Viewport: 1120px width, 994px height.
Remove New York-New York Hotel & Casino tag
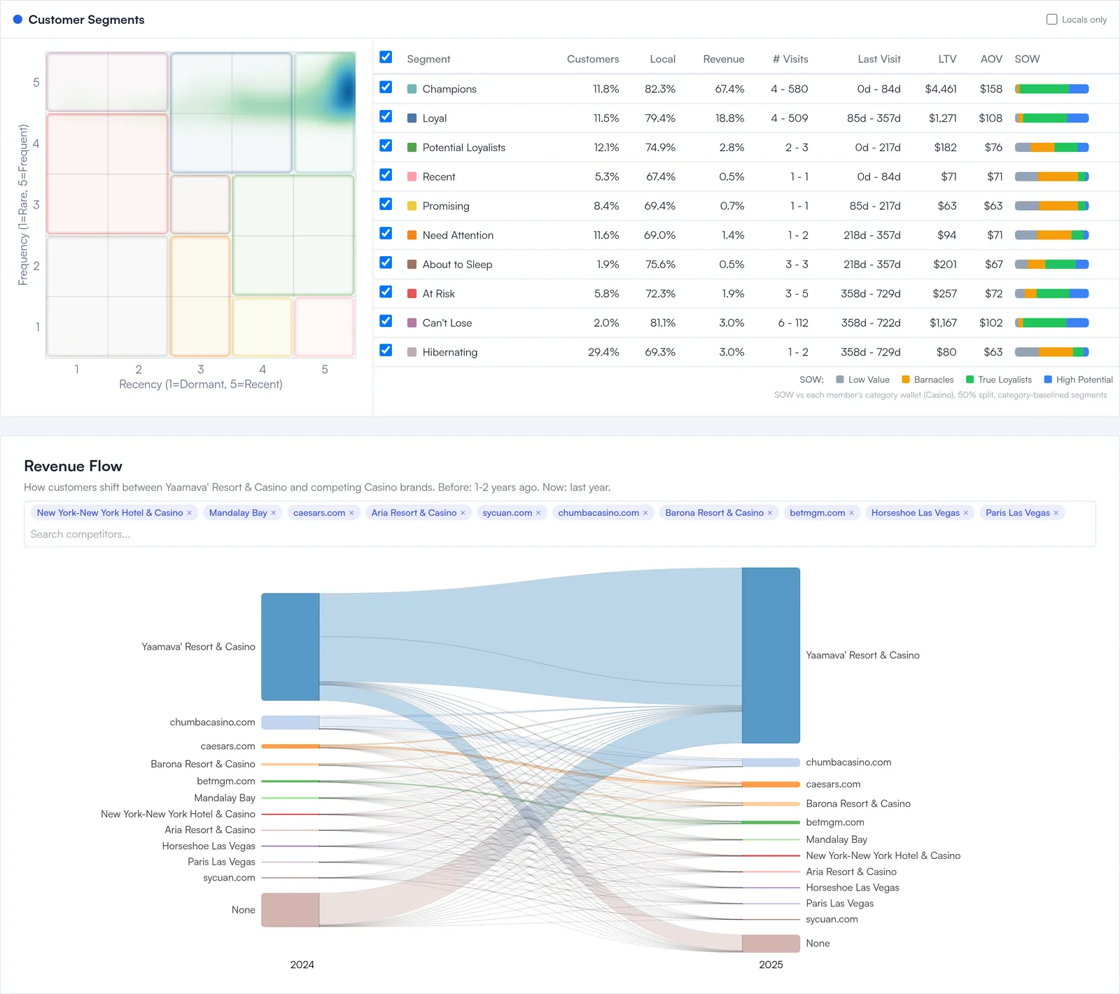click(189, 513)
